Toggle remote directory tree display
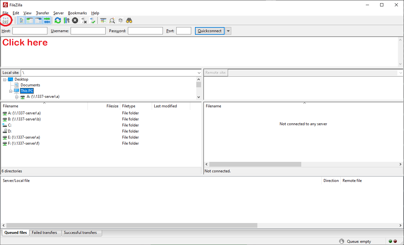The image size is (404, 245). pos(38,20)
